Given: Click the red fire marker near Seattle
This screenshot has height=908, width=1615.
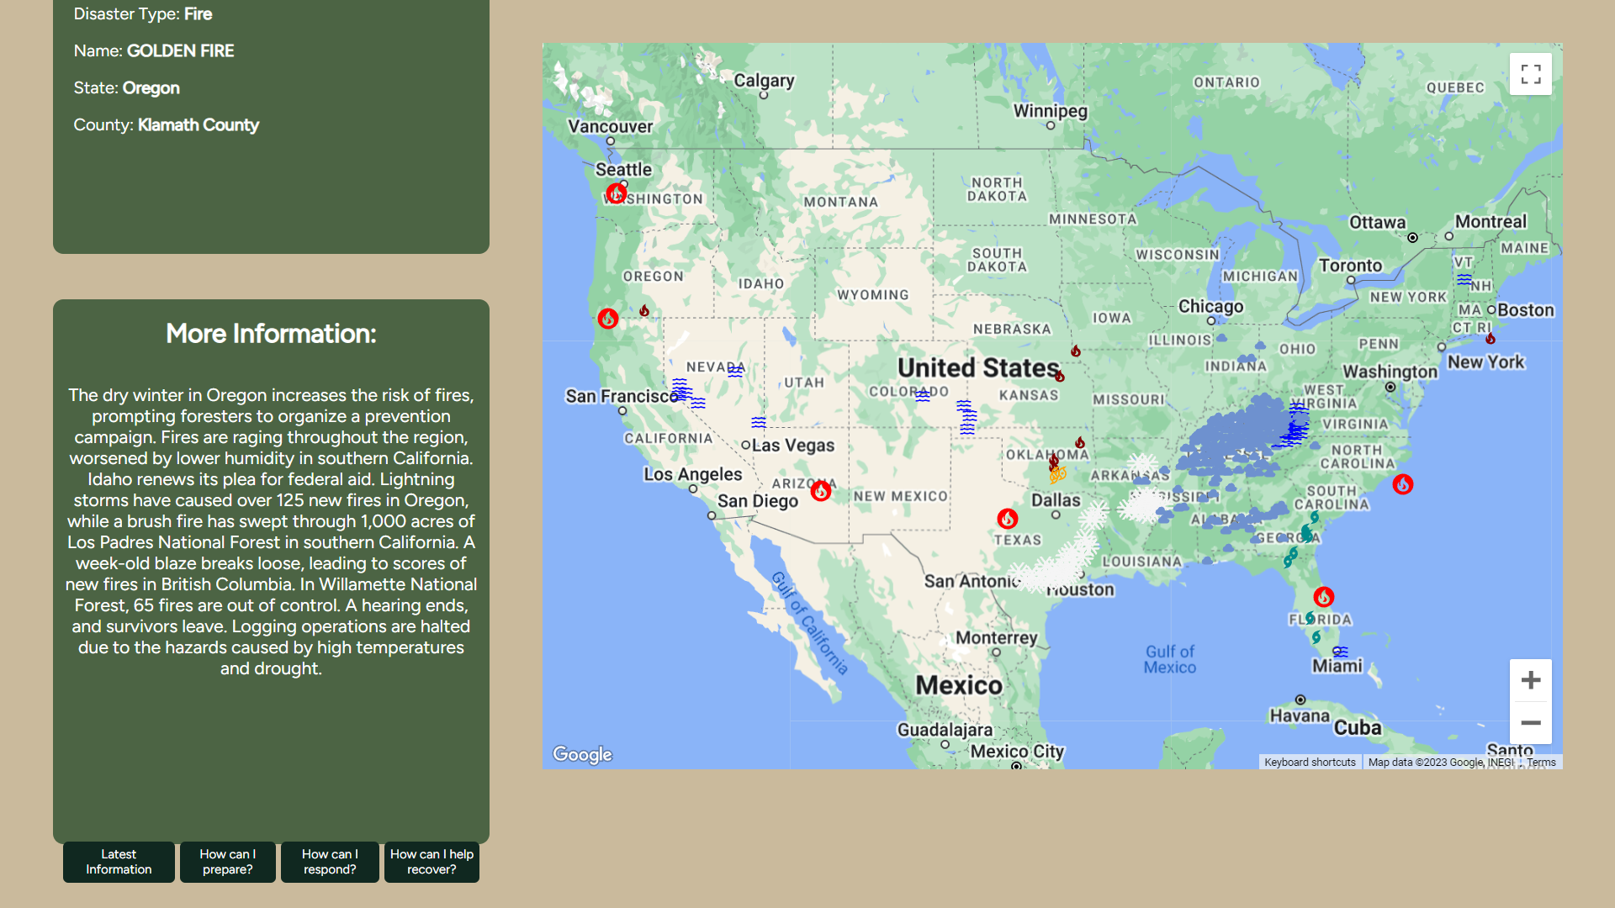Looking at the screenshot, I should (x=616, y=194).
